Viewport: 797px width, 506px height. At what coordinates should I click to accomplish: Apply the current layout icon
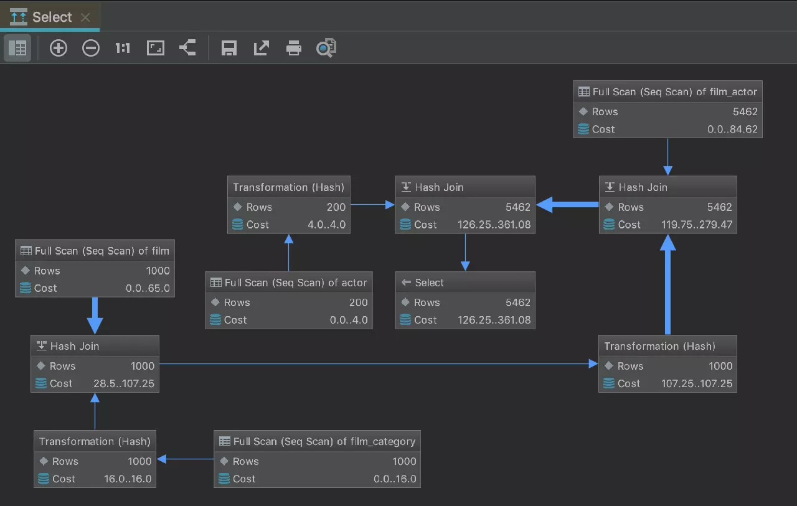(187, 48)
